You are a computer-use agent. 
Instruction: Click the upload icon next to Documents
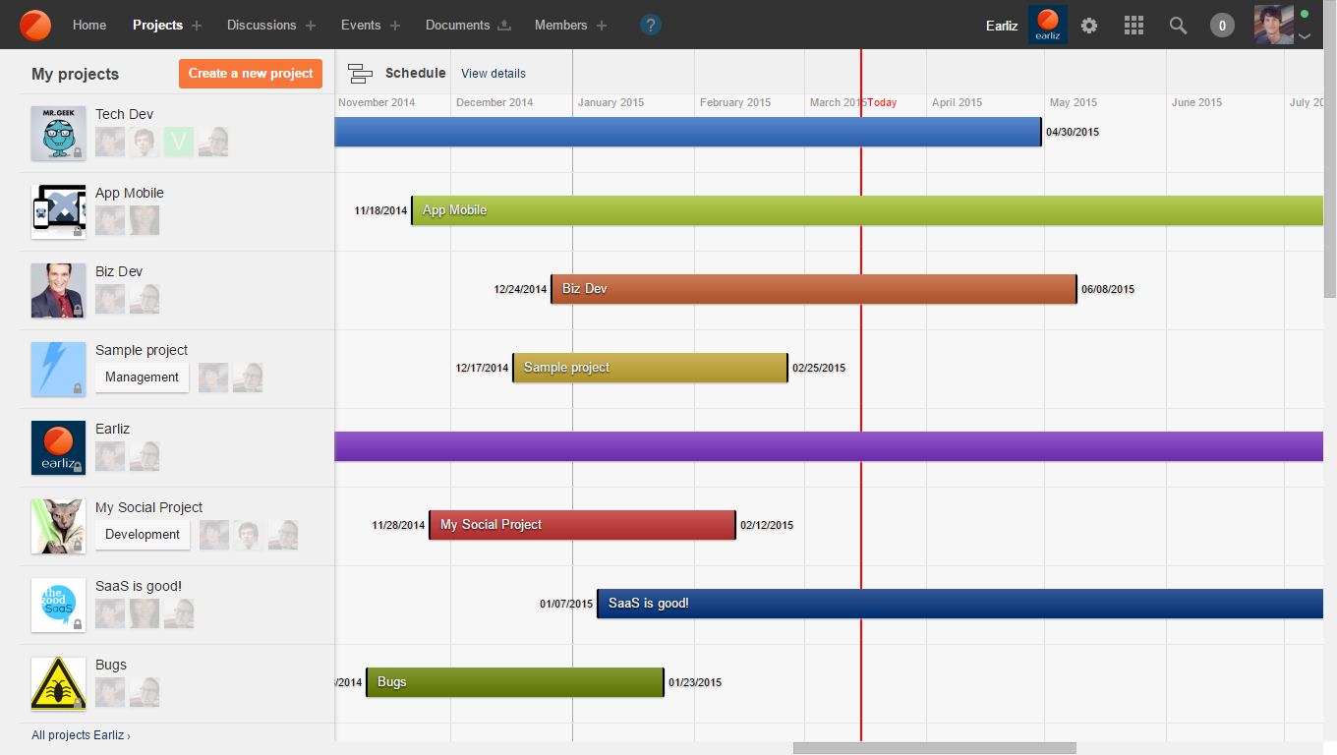pos(504,26)
